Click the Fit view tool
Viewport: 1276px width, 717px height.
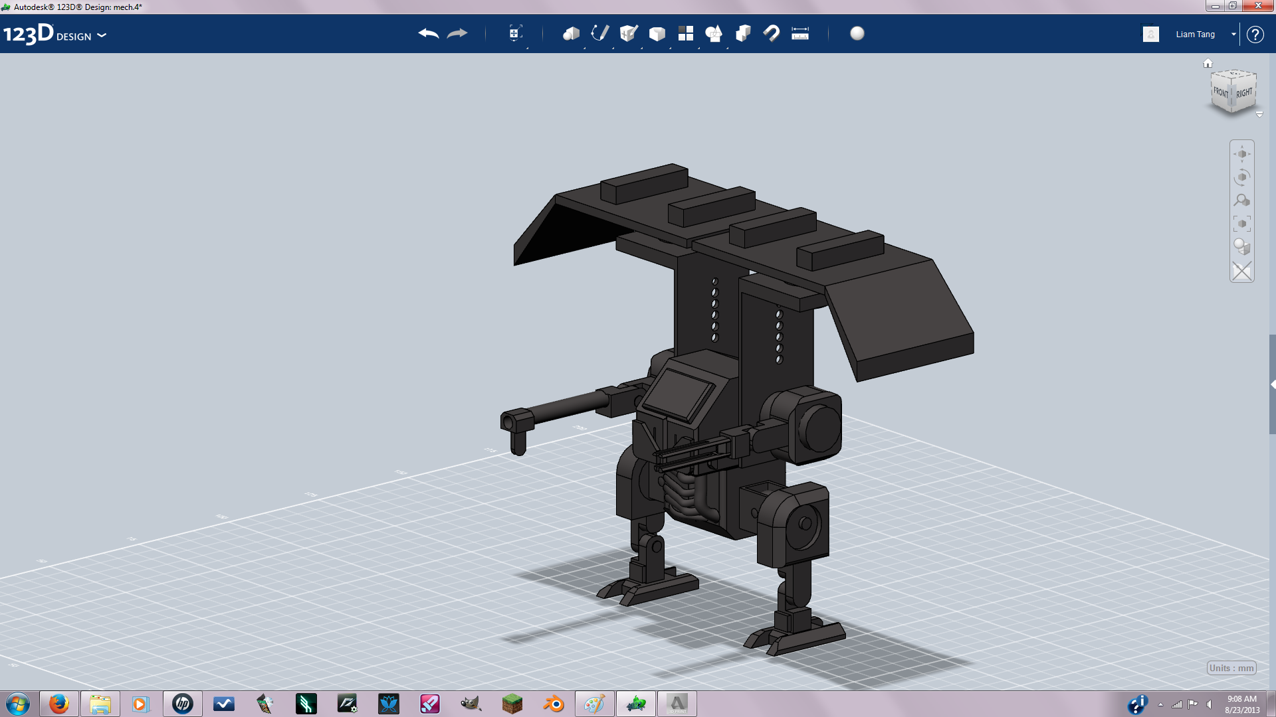[x=1241, y=224]
